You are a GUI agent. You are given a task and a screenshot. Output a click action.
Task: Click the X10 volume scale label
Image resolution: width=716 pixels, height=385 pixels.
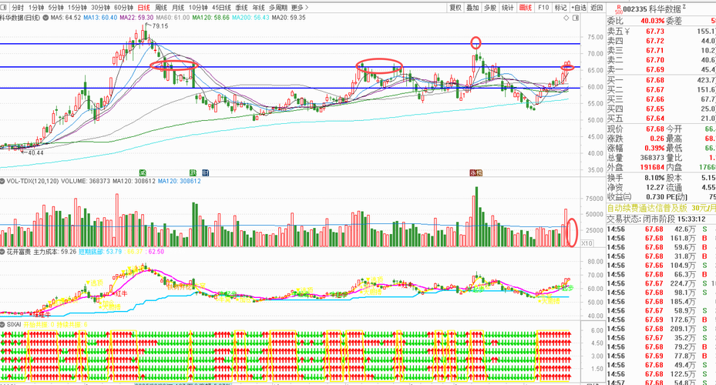point(587,243)
